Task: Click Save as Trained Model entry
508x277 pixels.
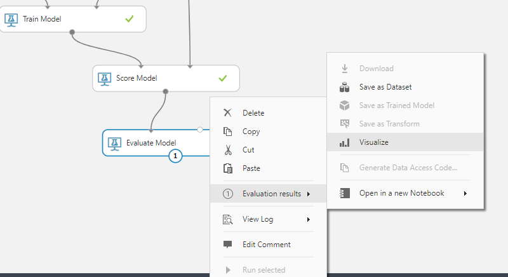Action: tap(405, 105)
